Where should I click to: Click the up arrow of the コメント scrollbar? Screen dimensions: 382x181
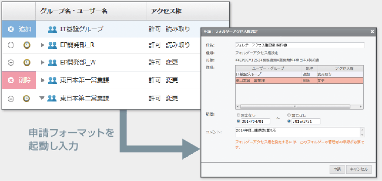pyautogui.click(x=363, y=129)
